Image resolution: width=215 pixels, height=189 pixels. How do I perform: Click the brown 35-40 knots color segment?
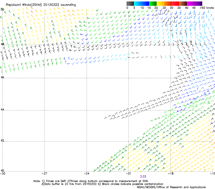(x=183, y=3)
